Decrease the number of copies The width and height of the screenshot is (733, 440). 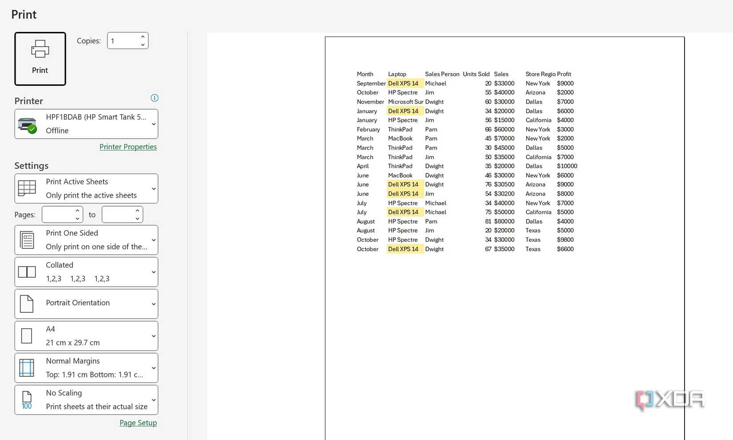pyautogui.click(x=143, y=45)
